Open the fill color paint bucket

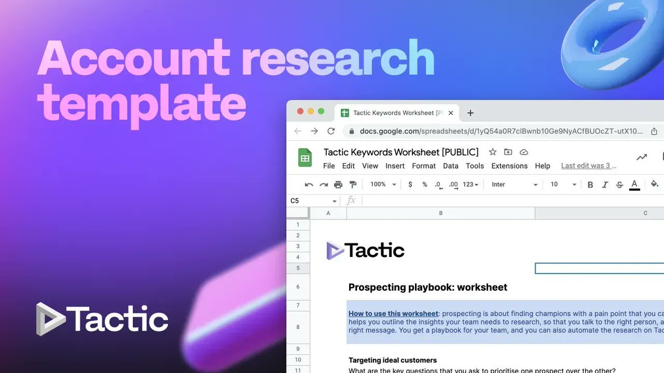[x=655, y=184]
